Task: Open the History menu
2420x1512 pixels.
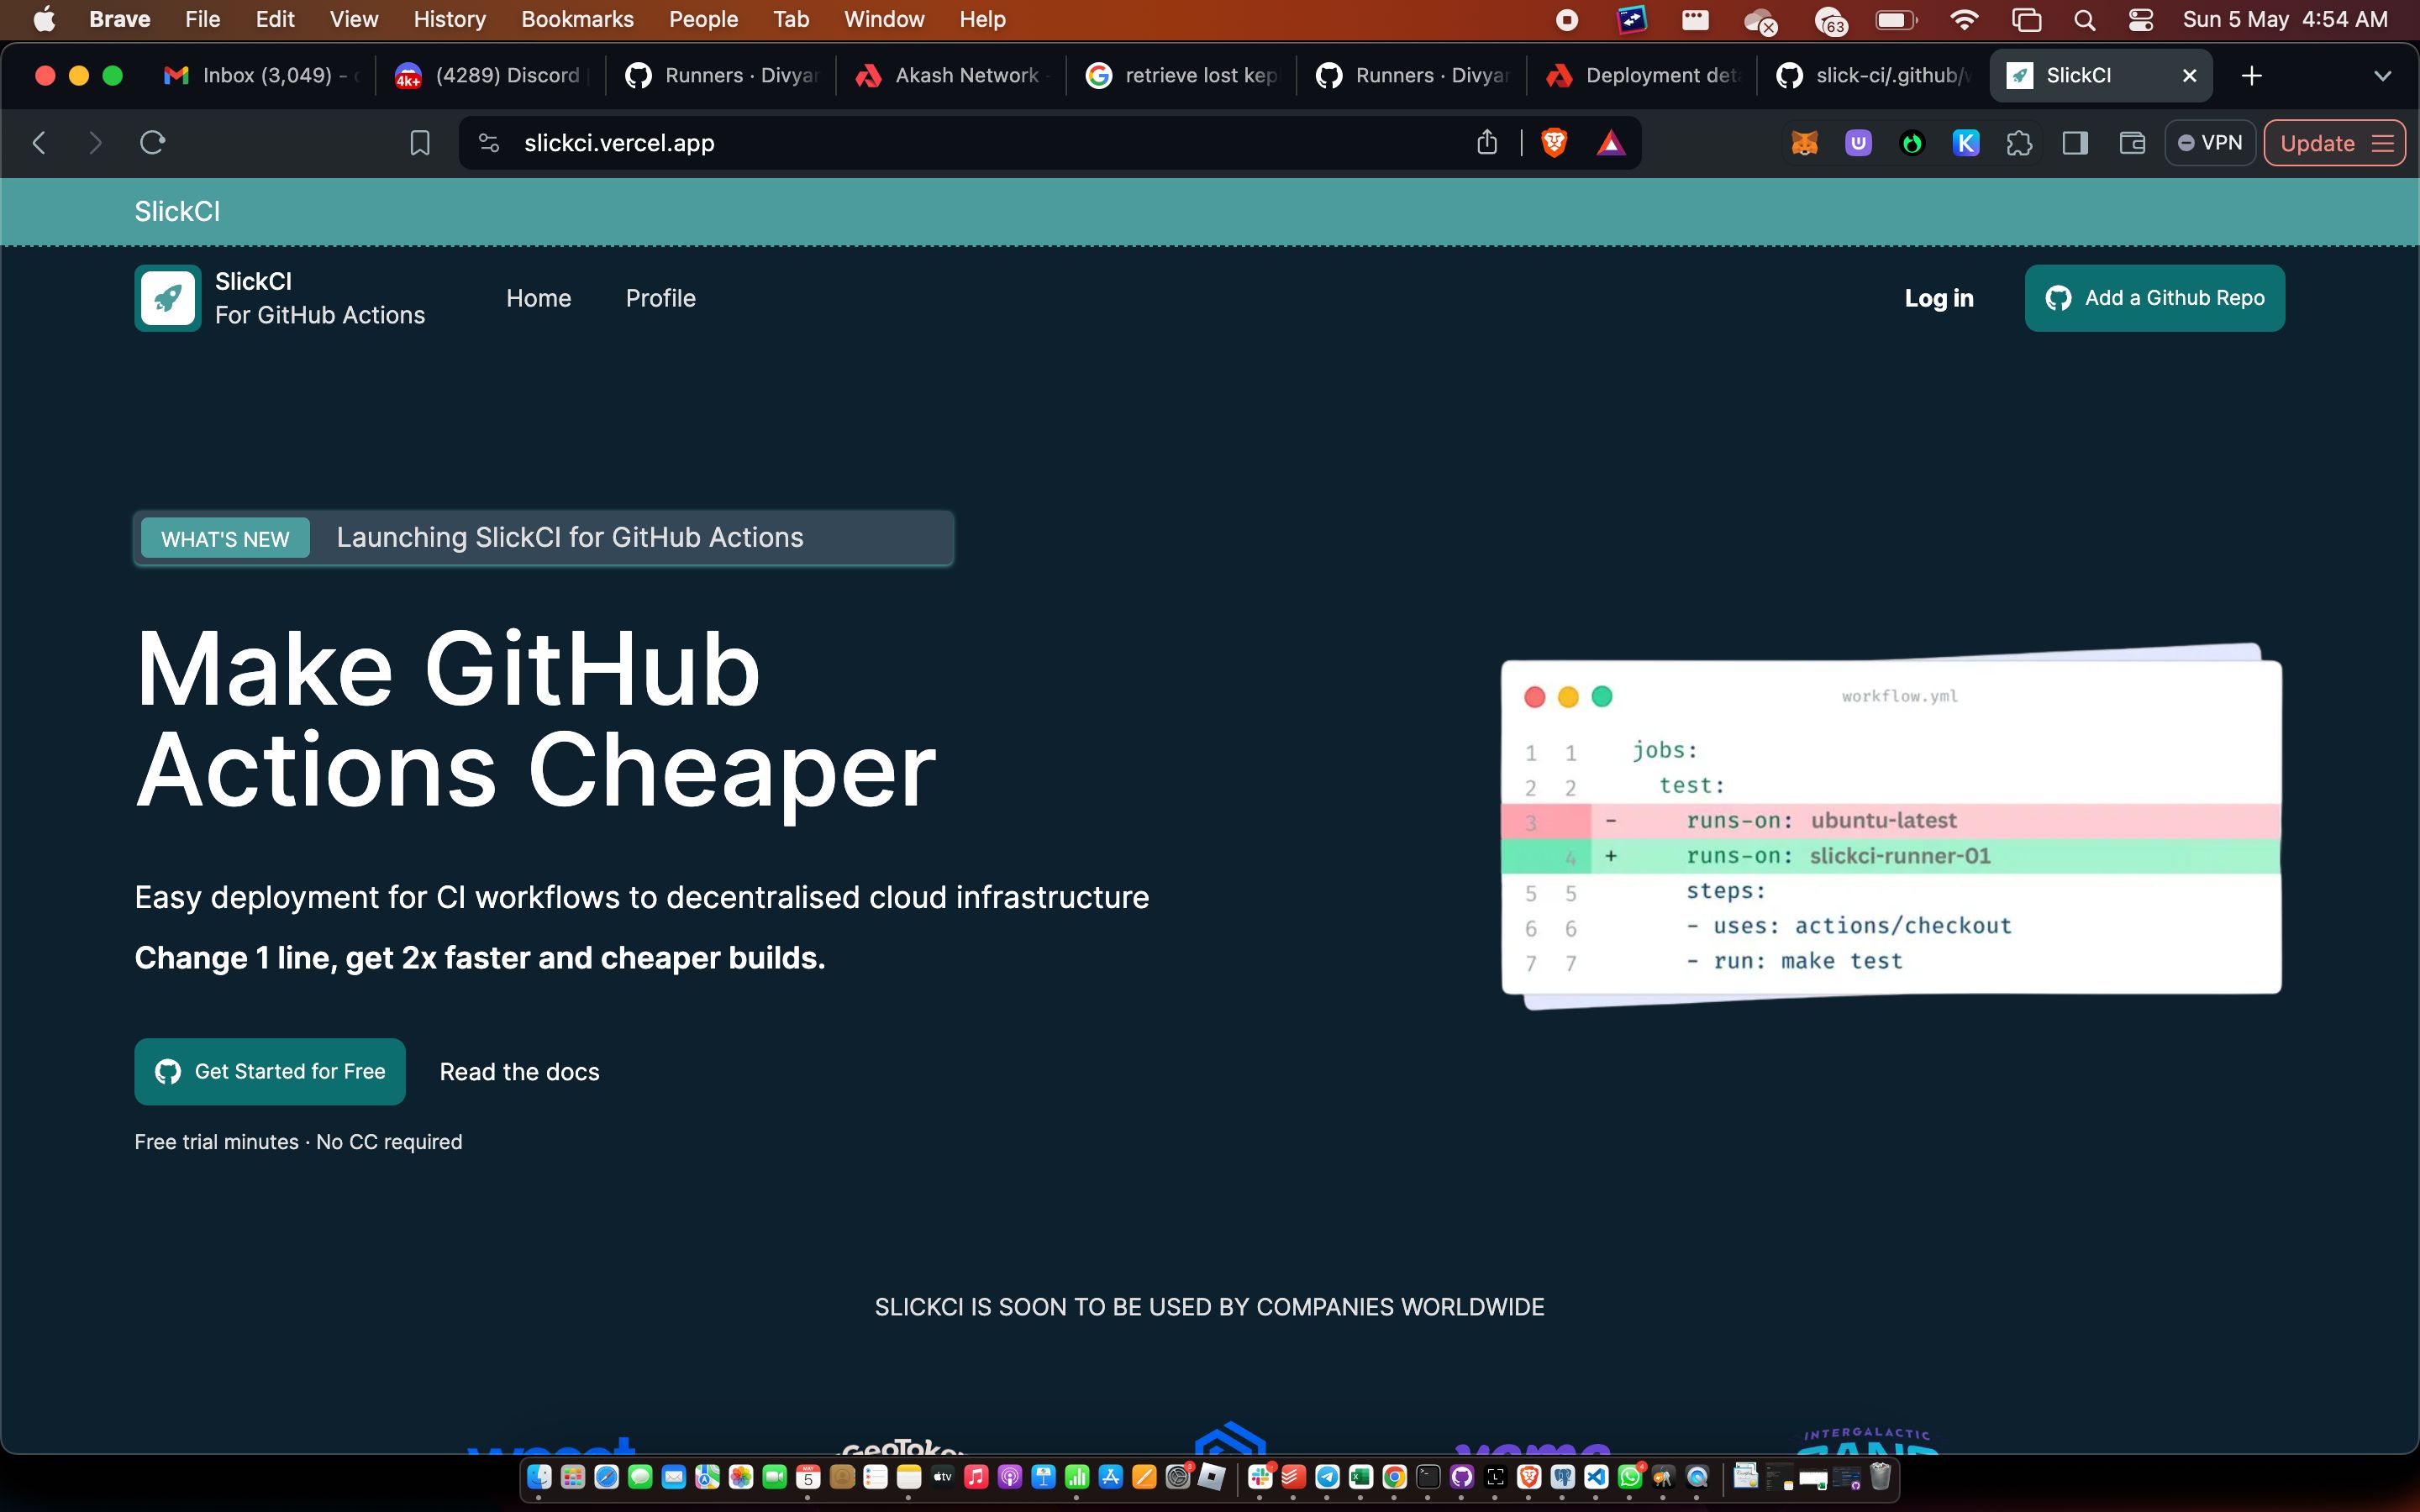Action: [449, 19]
